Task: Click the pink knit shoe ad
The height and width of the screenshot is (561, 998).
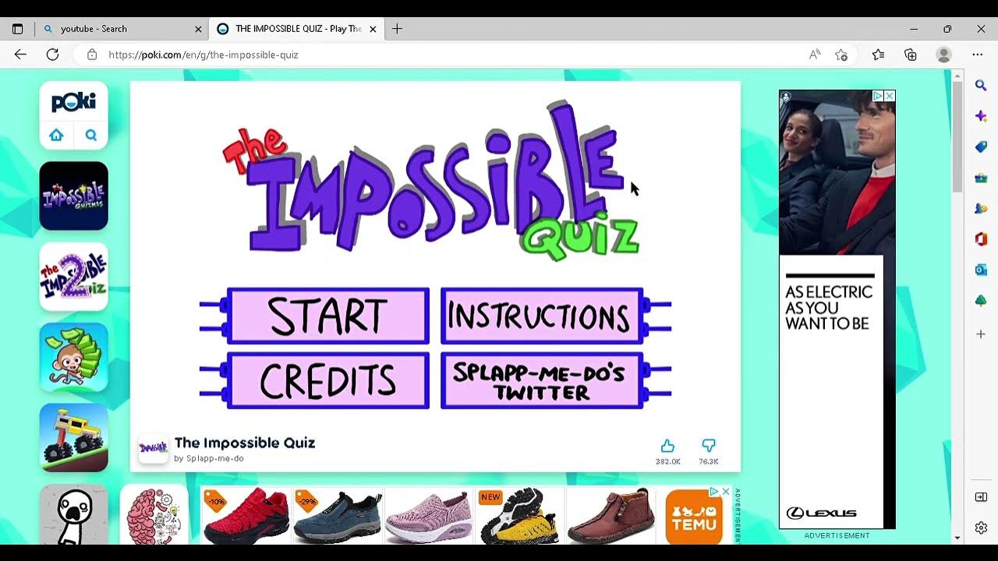Action: [x=429, y=515]
